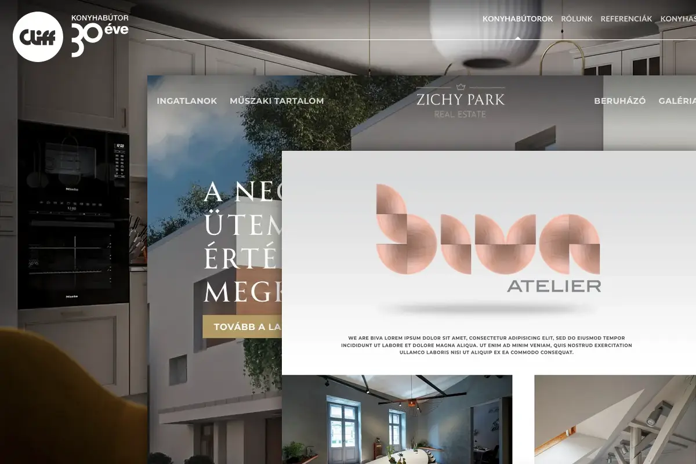Open the Konyhabútorok menu item
Image resolution: width=696 pixels, height=464 pixels.
pyautogui.click(x=517, y=19)
